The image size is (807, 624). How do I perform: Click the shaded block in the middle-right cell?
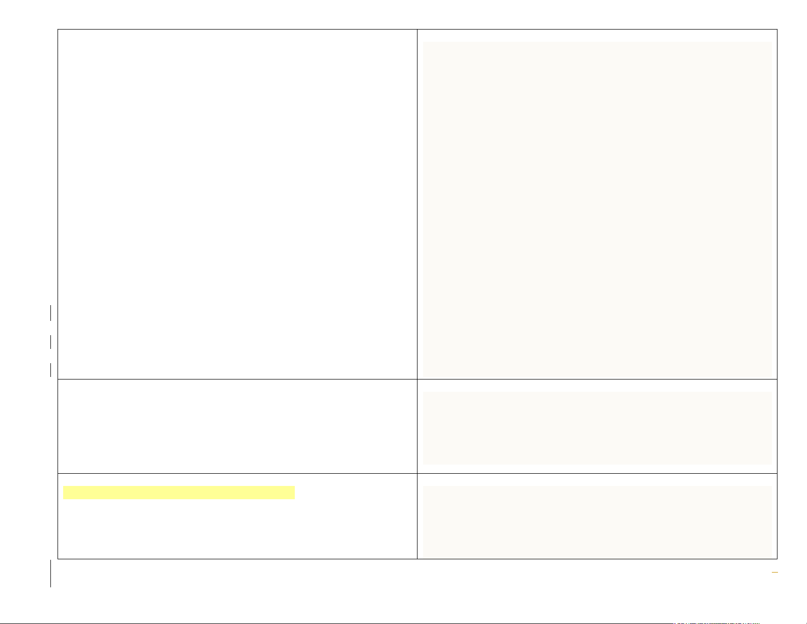point(597,428)
